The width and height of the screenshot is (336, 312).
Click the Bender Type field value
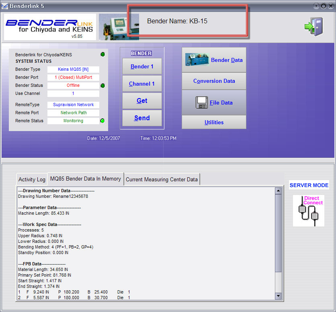click(73, 70)
